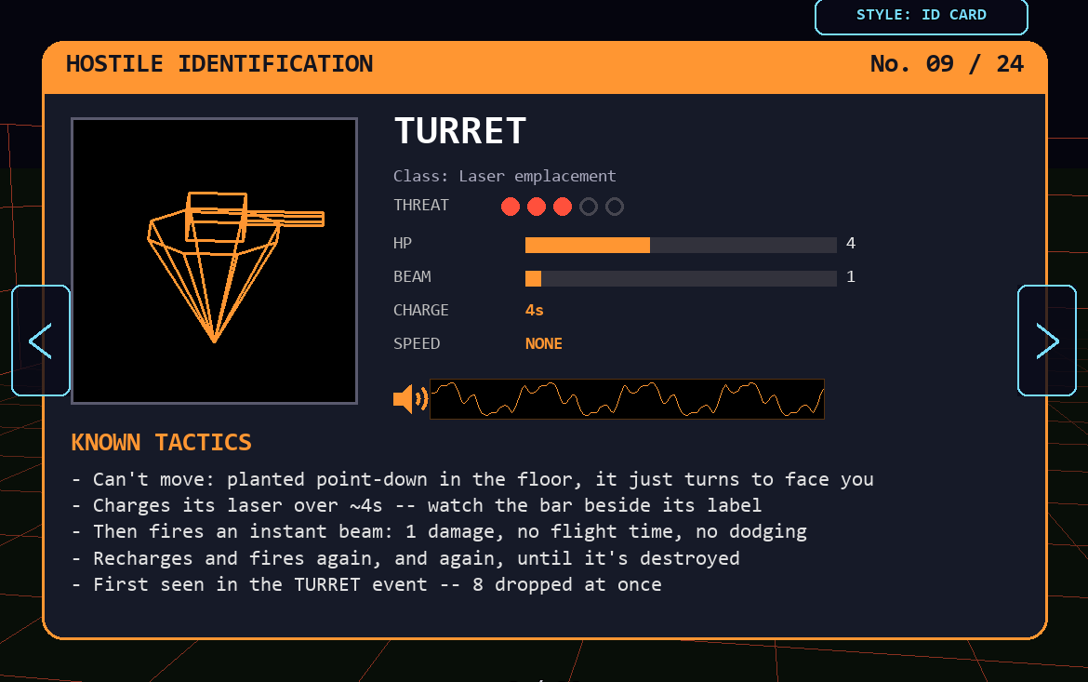Open the turret wireframe portrait

tap(215, 261)
